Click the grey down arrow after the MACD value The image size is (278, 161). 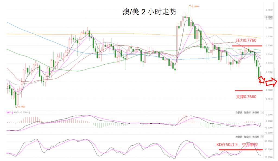29,113
